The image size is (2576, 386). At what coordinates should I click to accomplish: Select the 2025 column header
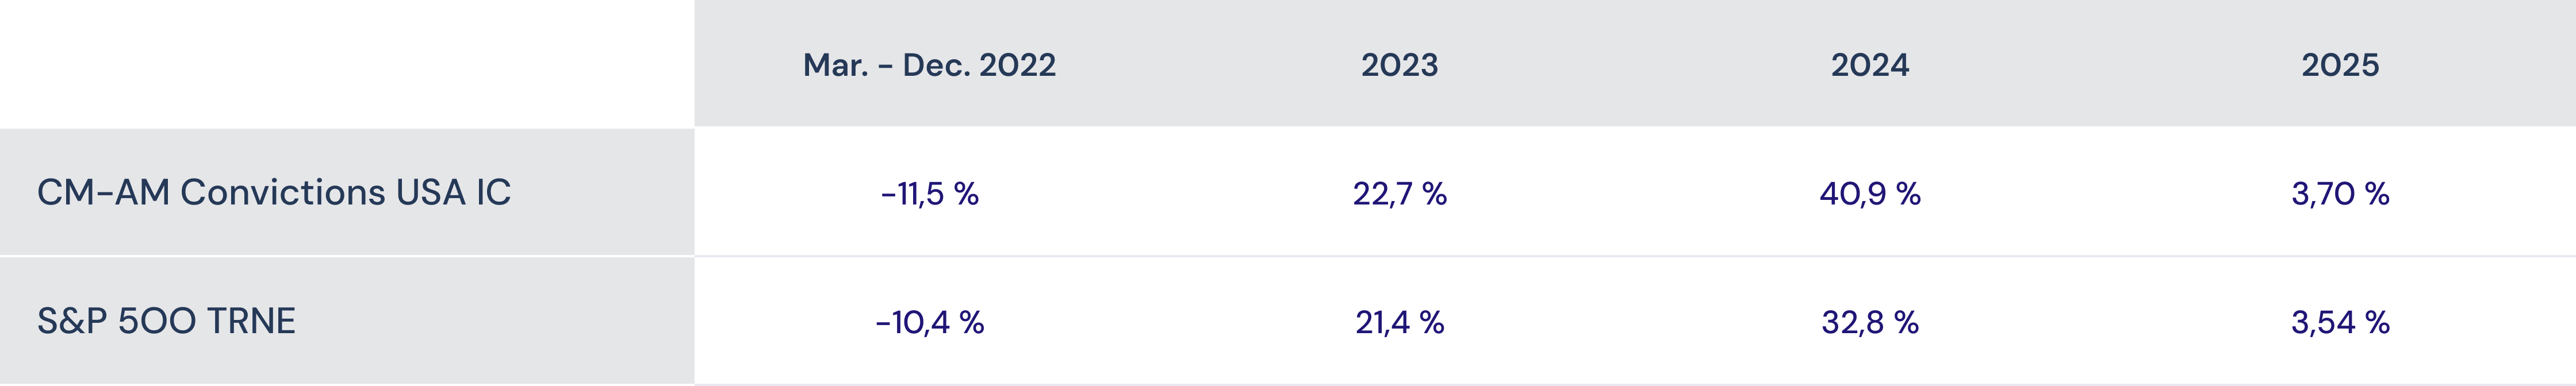pos(2340,65)
